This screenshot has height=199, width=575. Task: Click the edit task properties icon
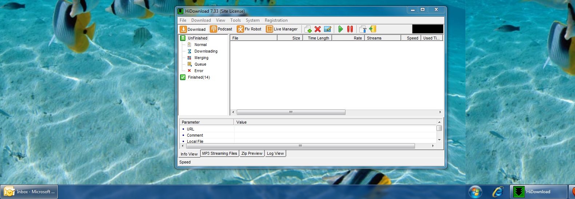click(327, 29)
